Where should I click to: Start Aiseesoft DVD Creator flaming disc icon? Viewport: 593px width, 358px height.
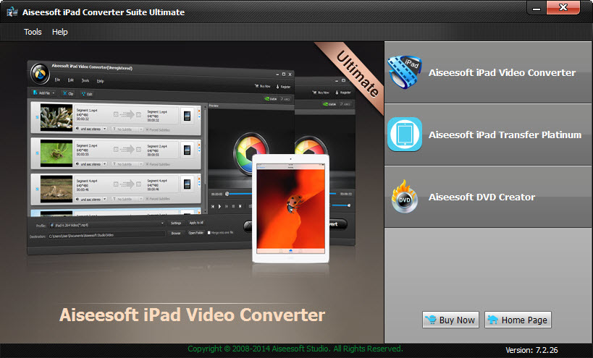(x=405, y=197)
